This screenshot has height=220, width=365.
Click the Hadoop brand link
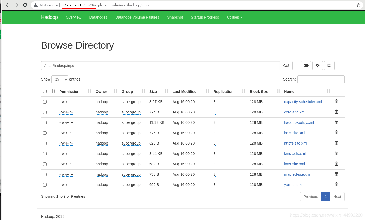(49, 17)
